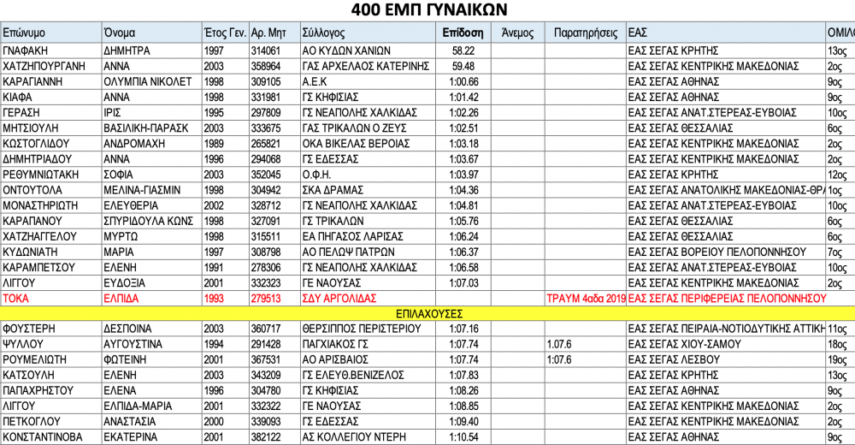
Task: Select the red "ΤΟΚΑ" surname cell
Action: (x=17, y=298)
